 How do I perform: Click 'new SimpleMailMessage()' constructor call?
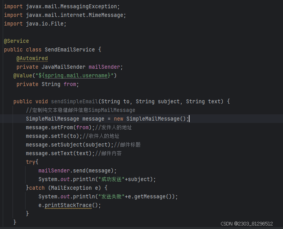click(151, 119)
